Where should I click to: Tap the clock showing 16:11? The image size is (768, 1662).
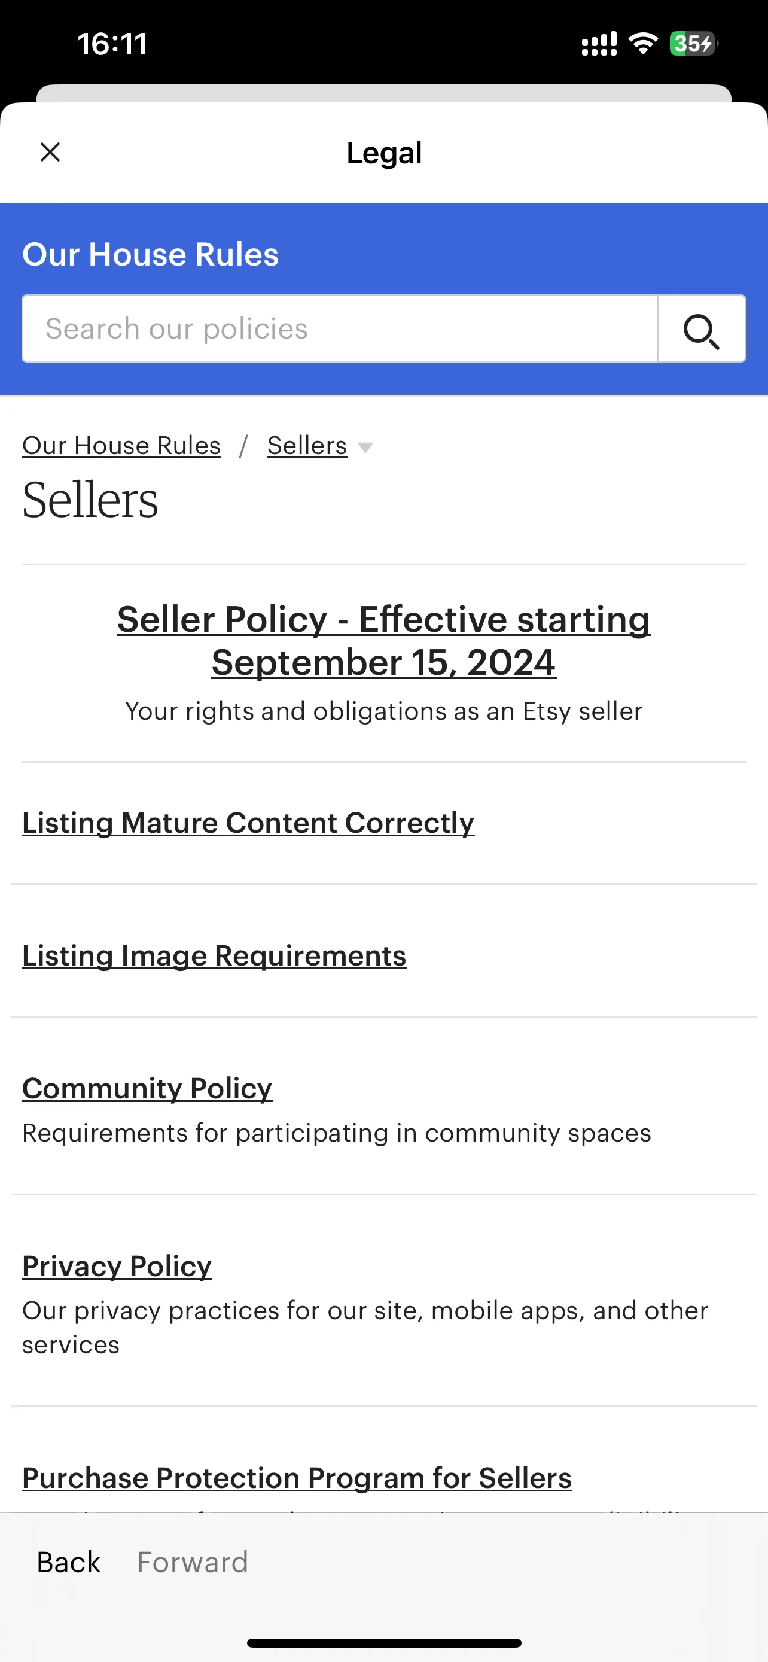pyautogui.click(x=112, y=44)
